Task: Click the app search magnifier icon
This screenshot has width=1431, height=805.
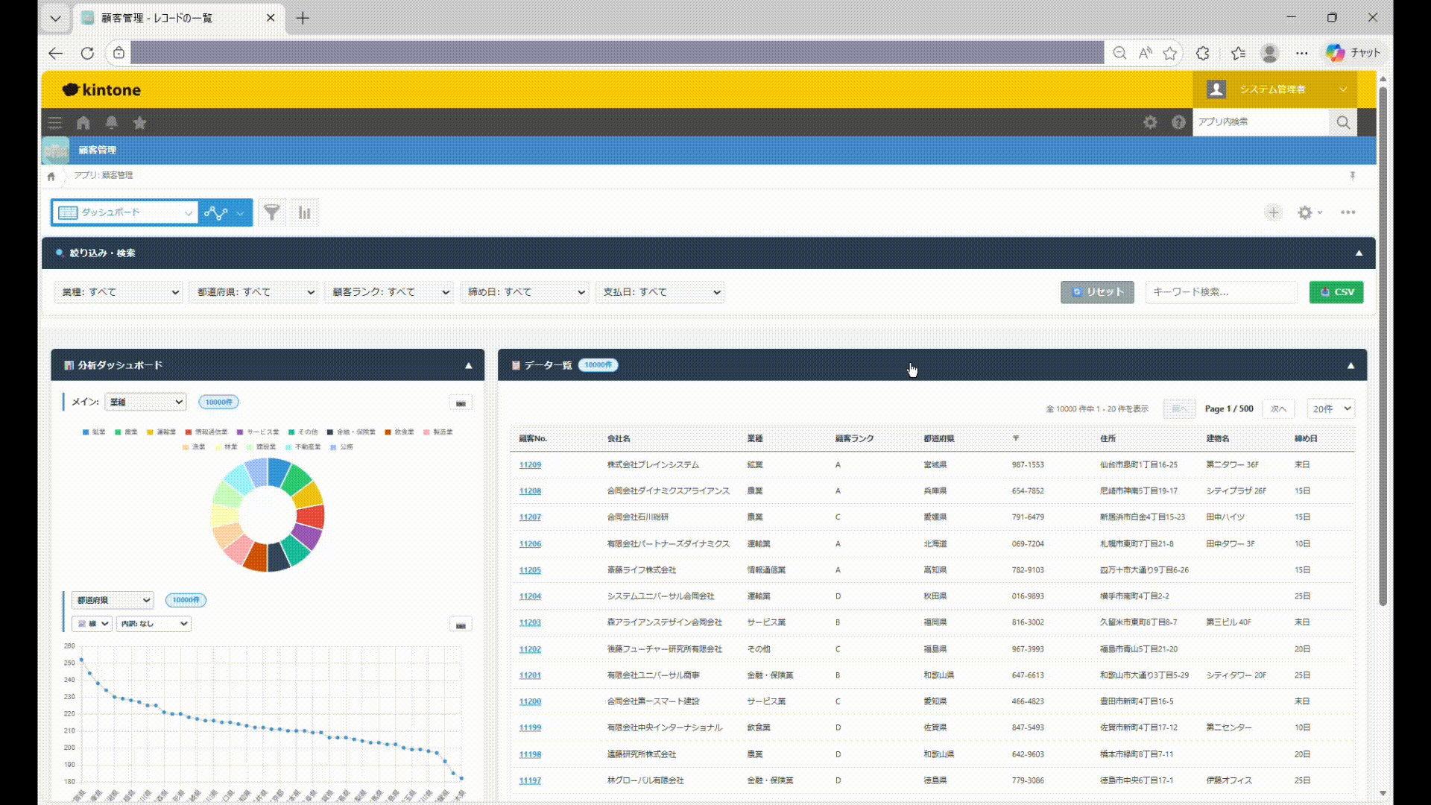Action: 1343,122
